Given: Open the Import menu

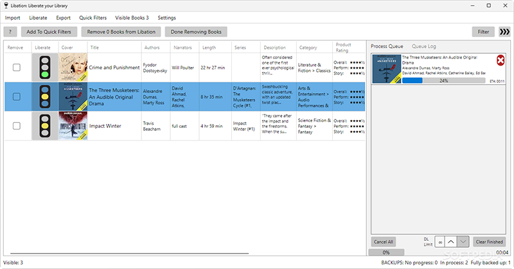Looking at the screenshot, I should (12, 18).
